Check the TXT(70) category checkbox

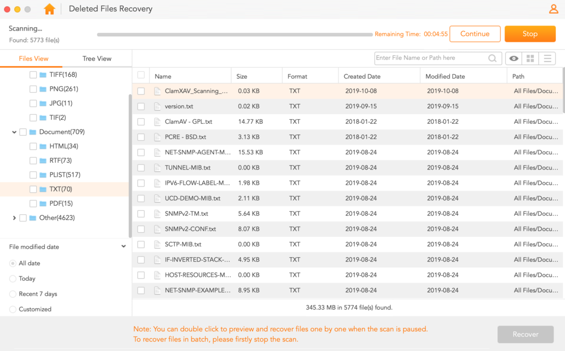pyautogui.click(x=33, y=189)
